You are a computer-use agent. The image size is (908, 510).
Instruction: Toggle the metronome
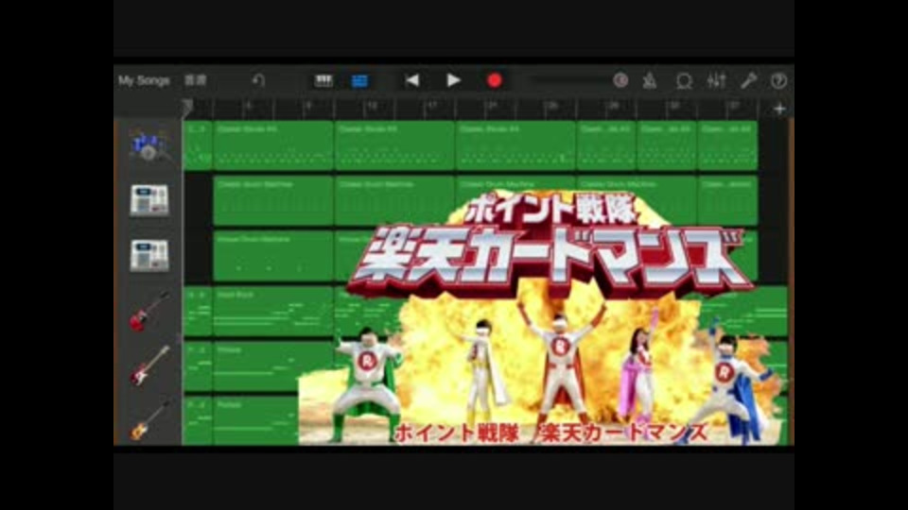pyautogui.click(x=650, y=81)
